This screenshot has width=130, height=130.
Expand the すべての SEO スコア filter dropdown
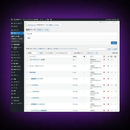(64, 53)
